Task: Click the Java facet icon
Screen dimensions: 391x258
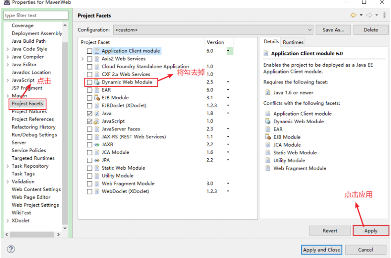Action: (x=97, y=114)
